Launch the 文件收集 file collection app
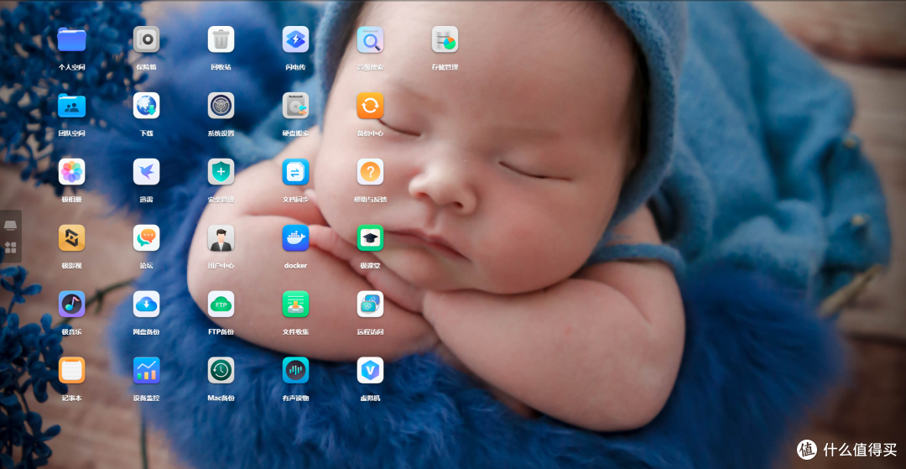The width and height of the screenshot is (906, 469). tap(295, 304)
